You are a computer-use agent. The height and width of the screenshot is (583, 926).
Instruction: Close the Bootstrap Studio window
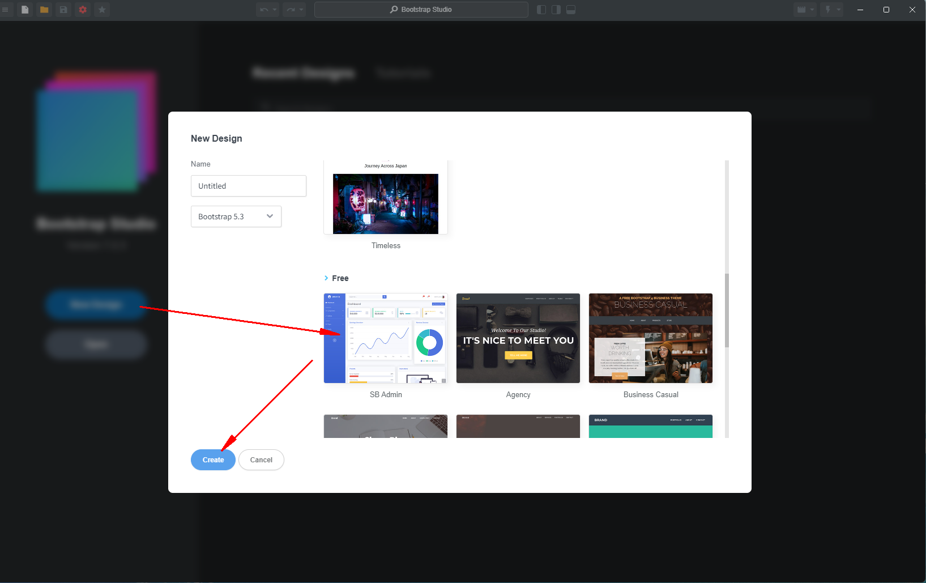pyautogui.click(x=912, y=10)
